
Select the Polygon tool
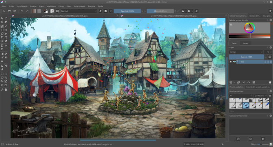pos(2,34)
